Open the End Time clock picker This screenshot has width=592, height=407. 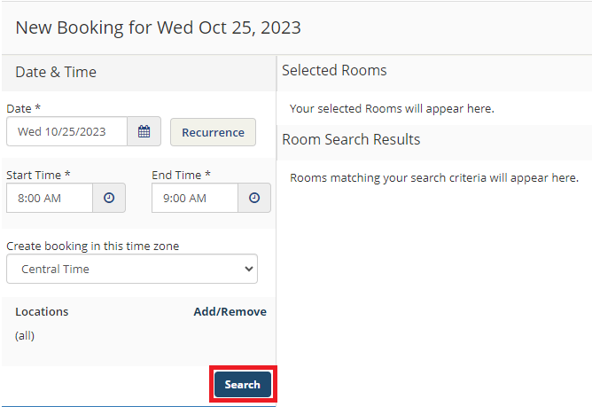tap(254, 198)
